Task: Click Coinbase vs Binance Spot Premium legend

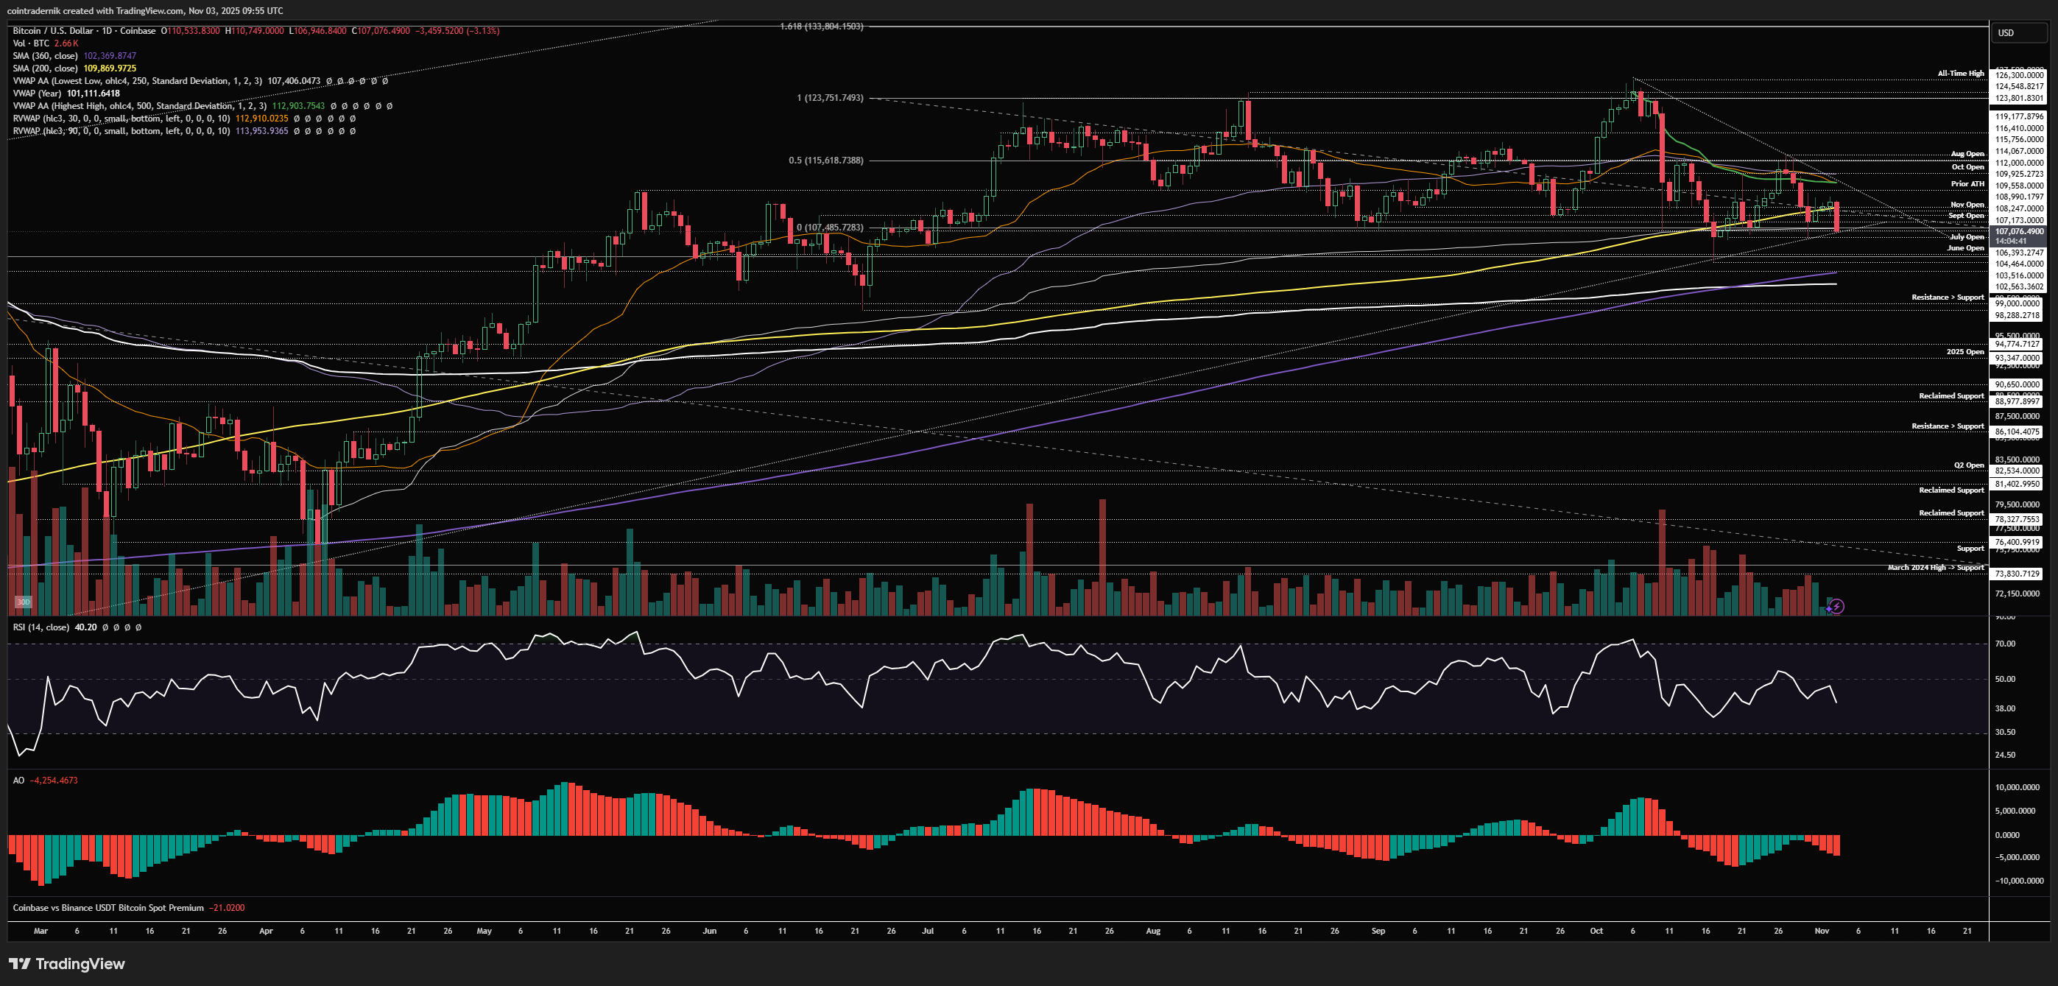Action: point(108,908)
